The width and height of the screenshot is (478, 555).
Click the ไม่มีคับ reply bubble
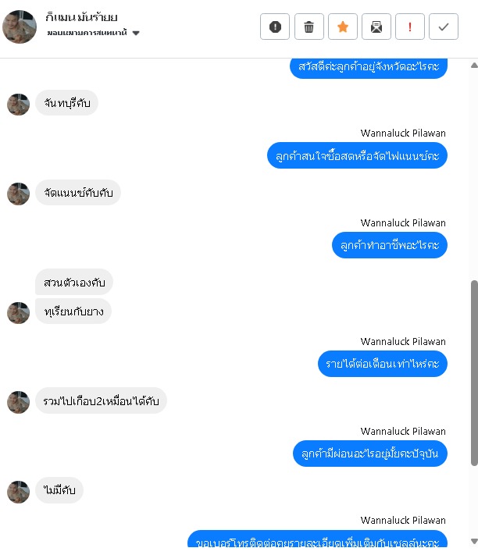pyautogui.click(x=59, y=490)
